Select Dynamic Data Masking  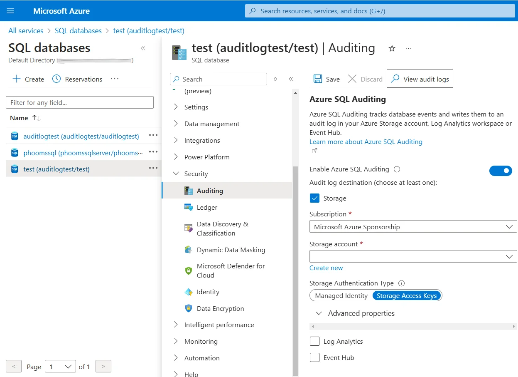231,250
